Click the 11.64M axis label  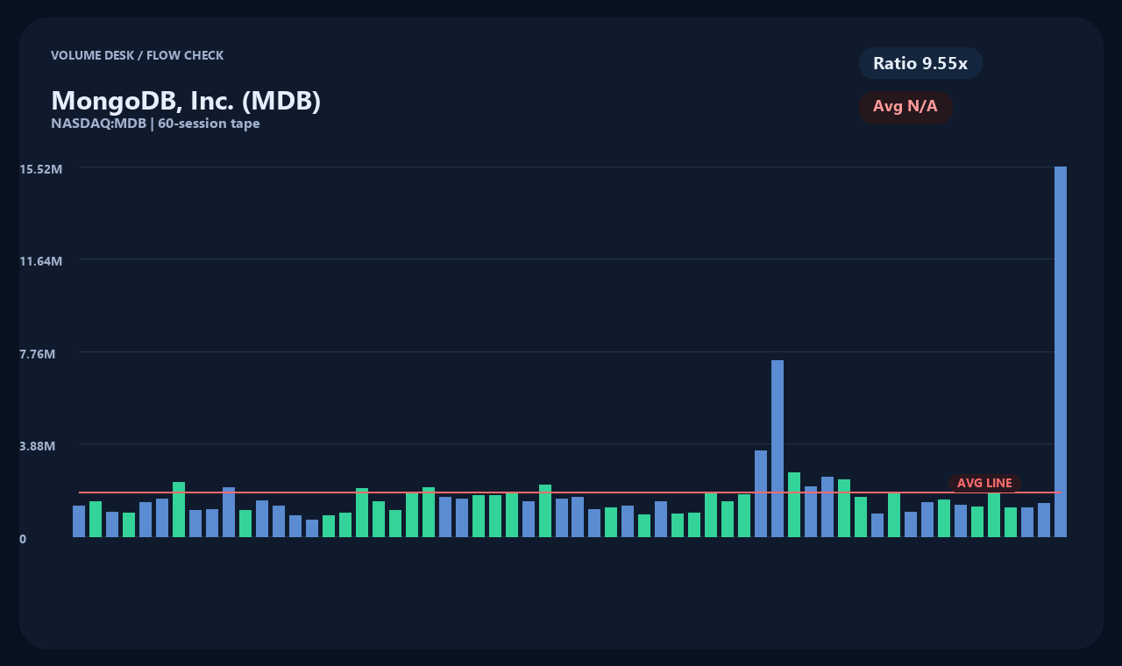tap(41, 261)
